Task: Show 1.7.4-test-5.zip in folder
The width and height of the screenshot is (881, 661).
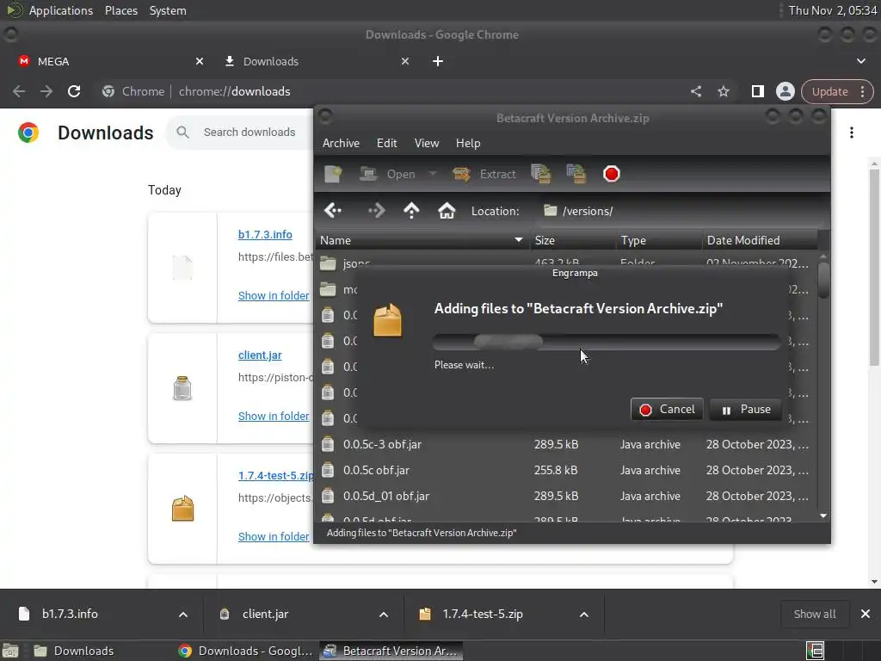Action: click(274, 537)
